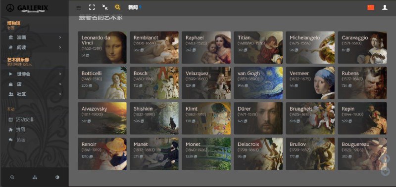This screenshot has width=396, height=187.
Task: Click the 博物馆 museum section heading
Action: click(14, 23)
